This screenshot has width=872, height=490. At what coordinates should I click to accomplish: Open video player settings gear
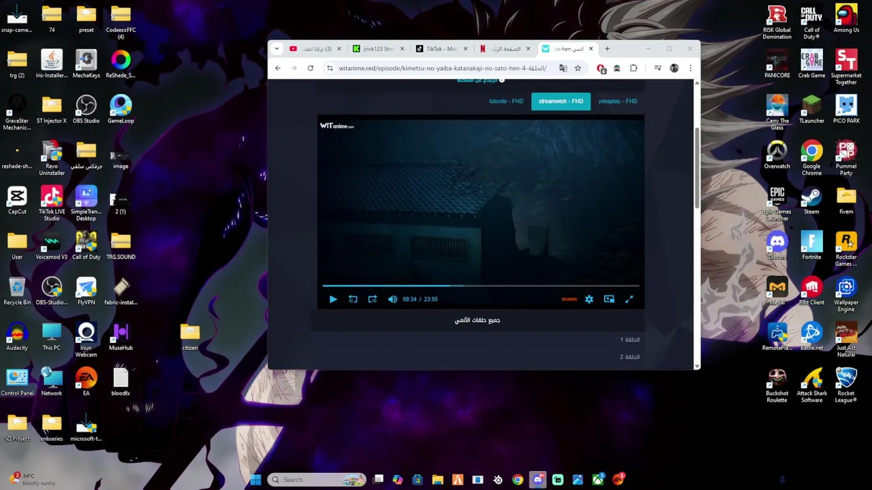tap(589, 299)
